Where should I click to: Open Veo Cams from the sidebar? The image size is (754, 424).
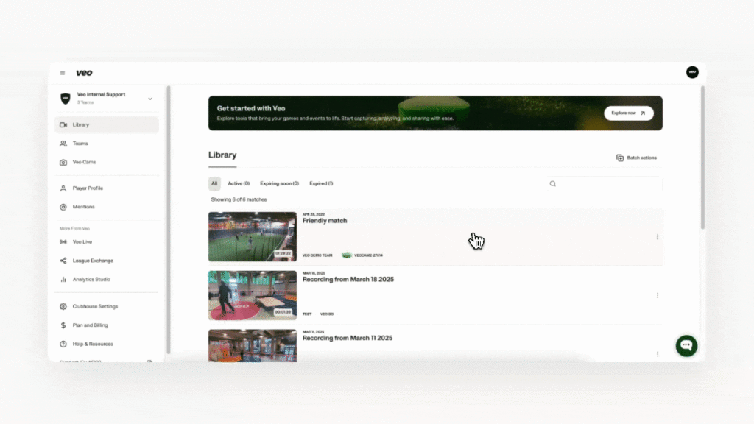(84, 162)
